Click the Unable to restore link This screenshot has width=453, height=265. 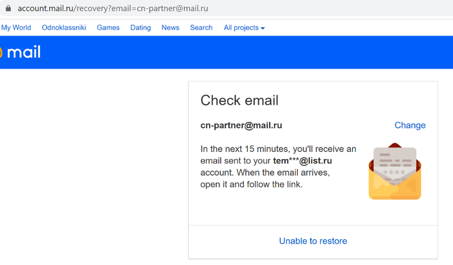313,241
